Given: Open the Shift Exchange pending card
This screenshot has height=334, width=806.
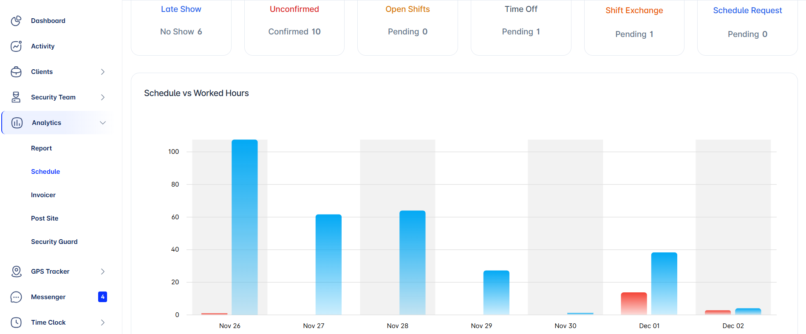Looking at the screenshot, I should coord(634,23).
